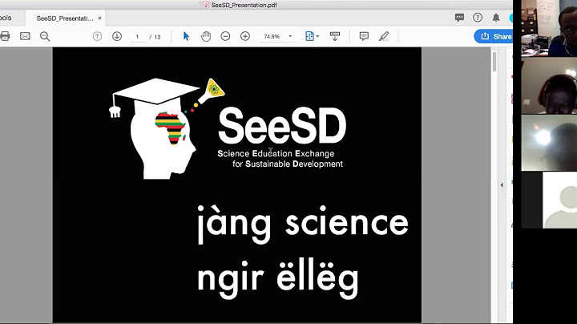Zoom out with the minus circle
Screen dimensions: 577x324
(x=225, y=36)
